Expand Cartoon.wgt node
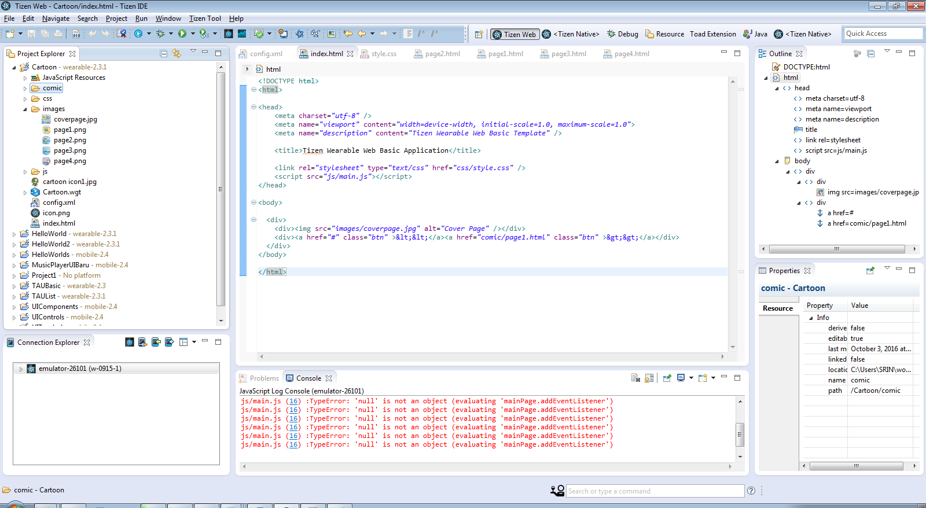926x508 pixels. pyautogui.click(x=25, y=193)
